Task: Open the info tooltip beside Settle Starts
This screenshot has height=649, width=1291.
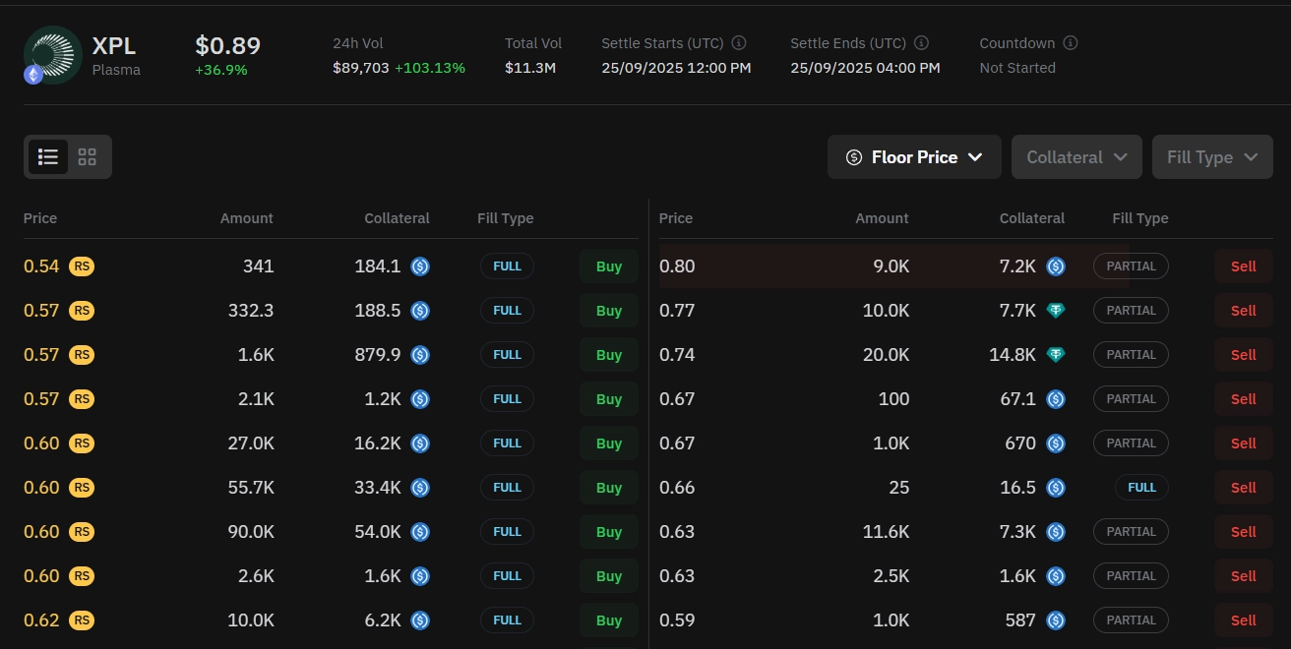Action: [x=738, y=42]
